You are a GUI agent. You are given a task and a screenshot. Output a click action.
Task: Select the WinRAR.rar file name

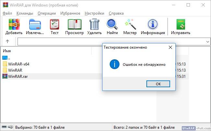pyautogui.click(x=18, y=76)
